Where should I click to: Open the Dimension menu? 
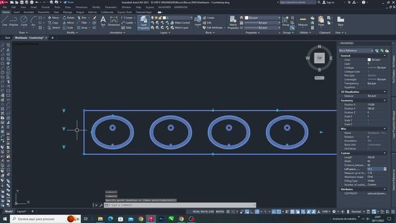(x=82, y=7)
